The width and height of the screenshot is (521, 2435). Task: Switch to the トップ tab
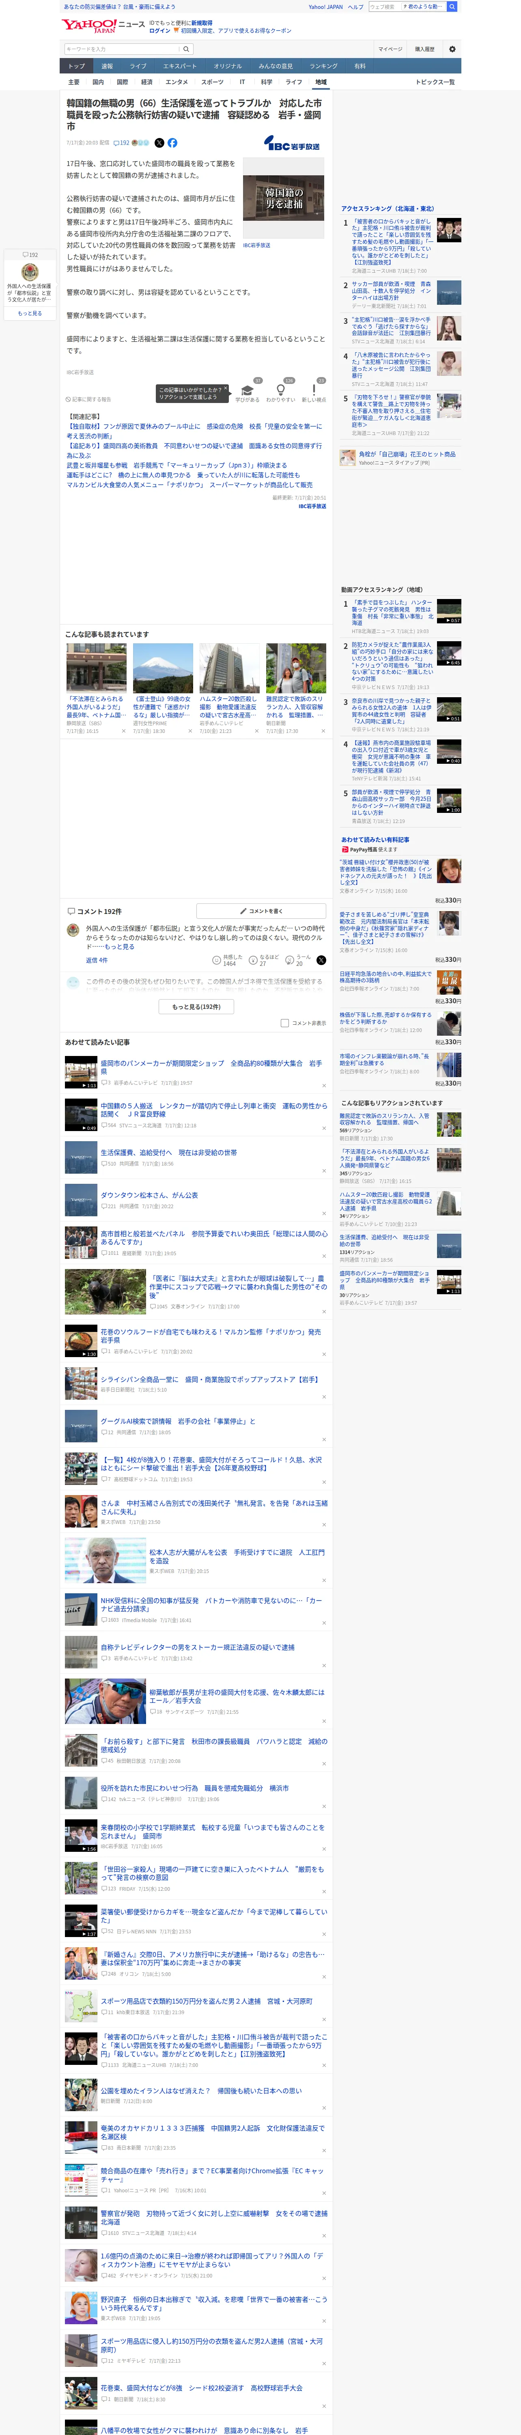tap(77, 66)
